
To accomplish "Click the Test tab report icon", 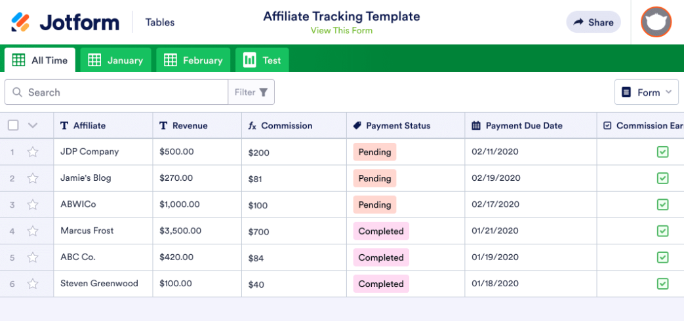I will (250, 60).
